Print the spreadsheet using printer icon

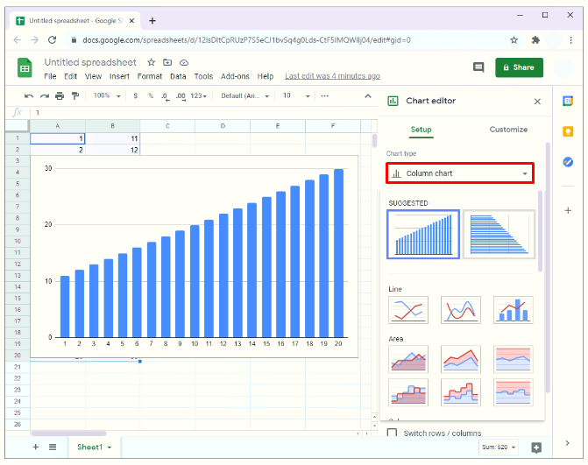tap(60, 96)
